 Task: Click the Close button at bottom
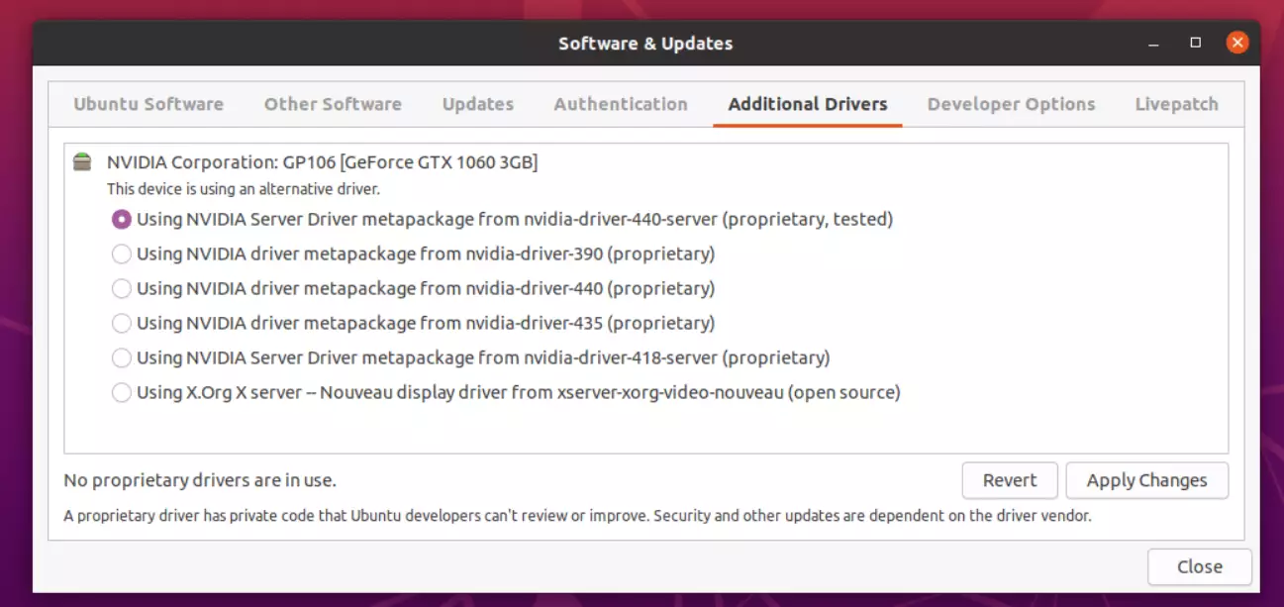coord(1200,566)
